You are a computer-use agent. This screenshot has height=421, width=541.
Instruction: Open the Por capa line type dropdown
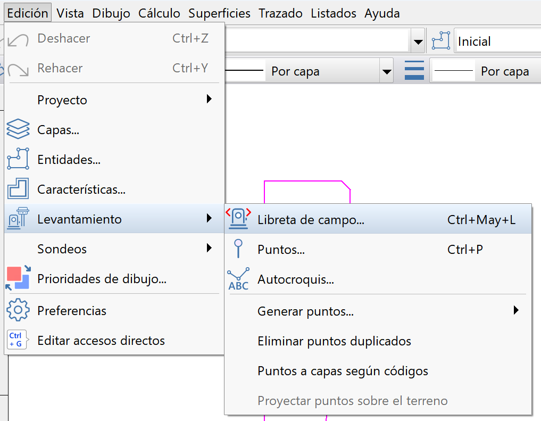click(x=387, y=71)
